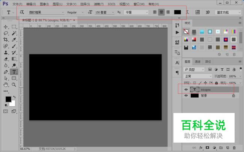Open the warp text dialog
This screenshot has width=244, height=152.
coord(188,12)
